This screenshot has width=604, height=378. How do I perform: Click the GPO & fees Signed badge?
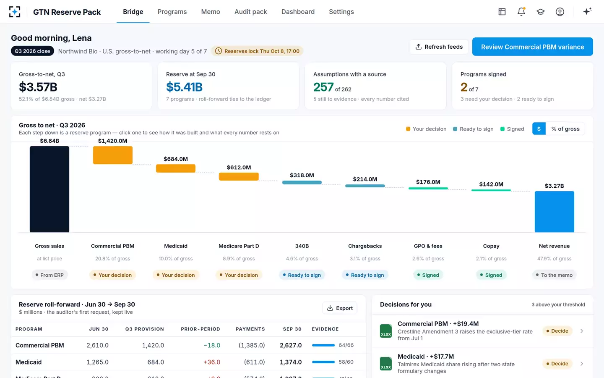pyautogui.click(x=428, y=275)
